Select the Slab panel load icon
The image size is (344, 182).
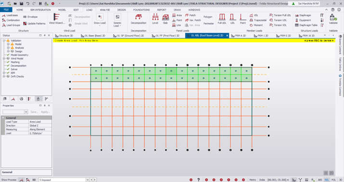[166, 19]
